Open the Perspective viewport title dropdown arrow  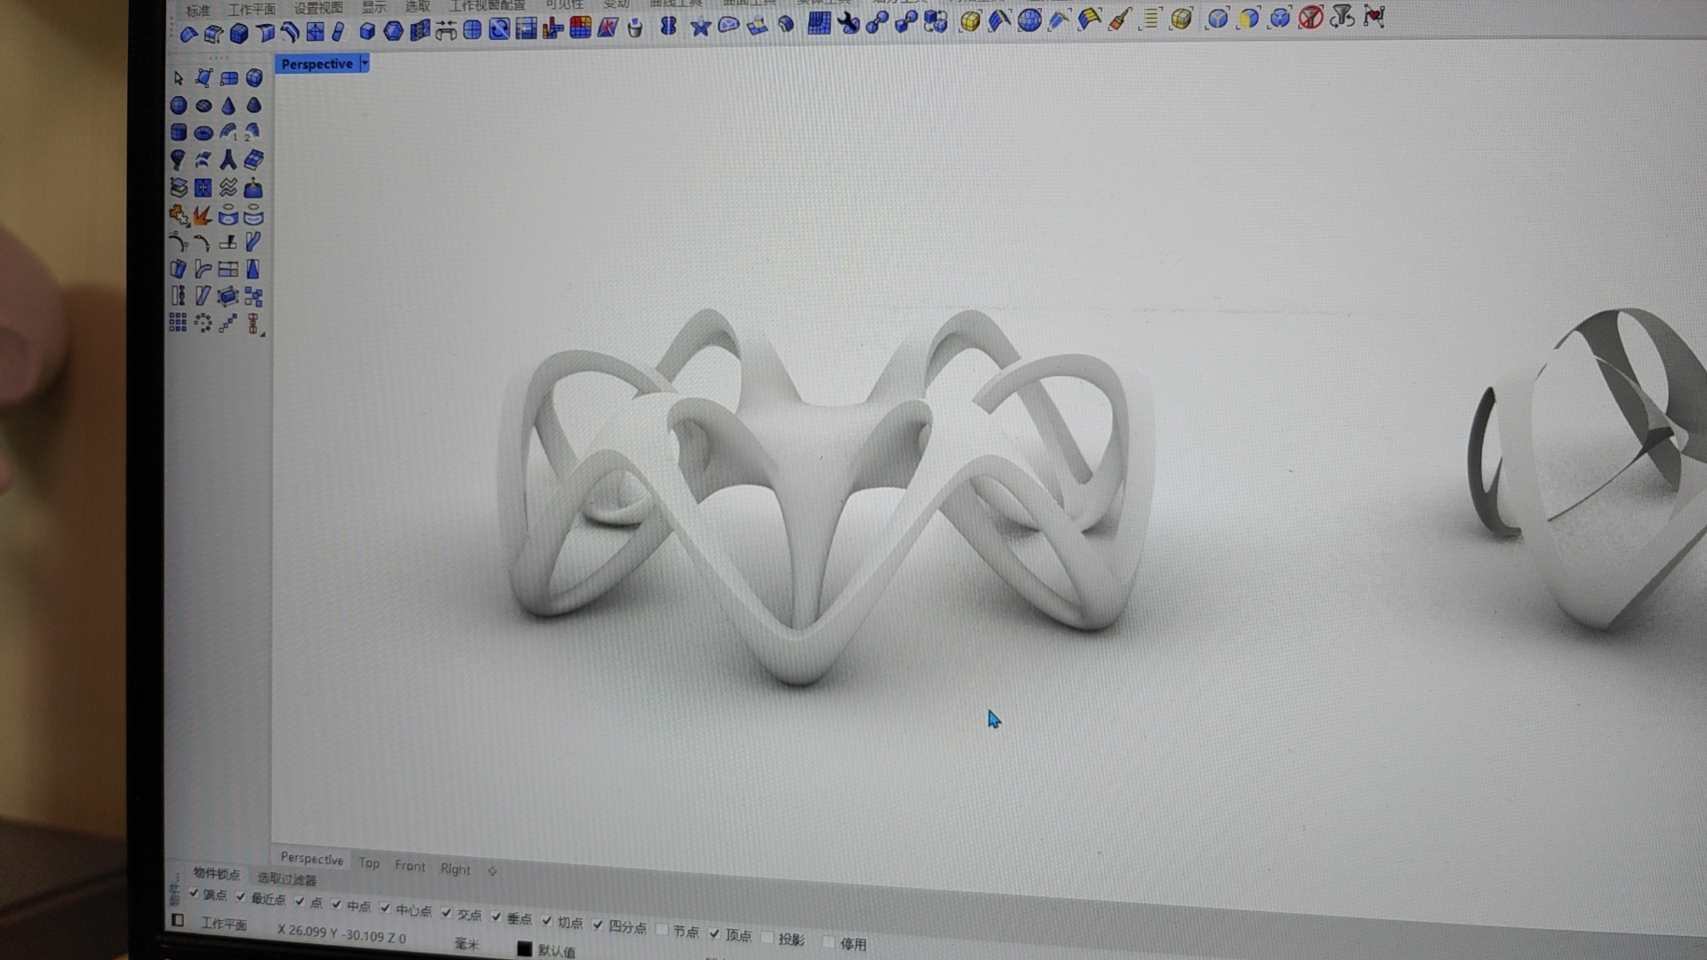tap(364, 64)
